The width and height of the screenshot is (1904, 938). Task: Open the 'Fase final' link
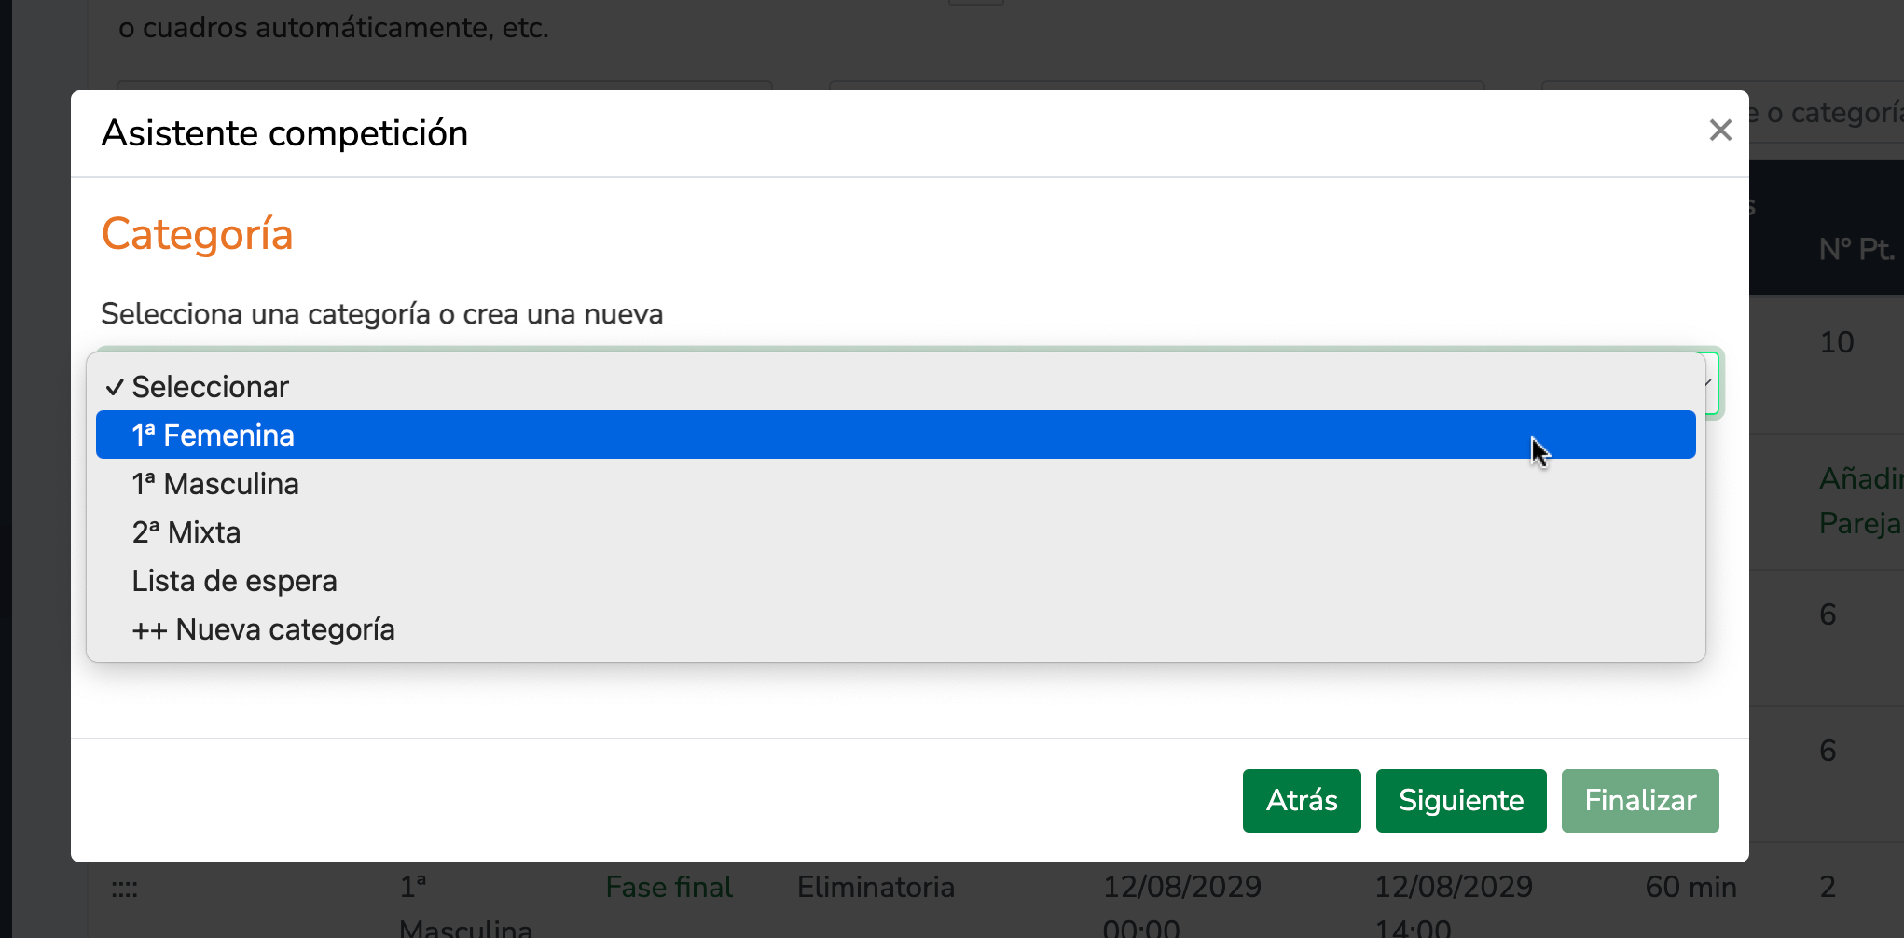point(669,887)
